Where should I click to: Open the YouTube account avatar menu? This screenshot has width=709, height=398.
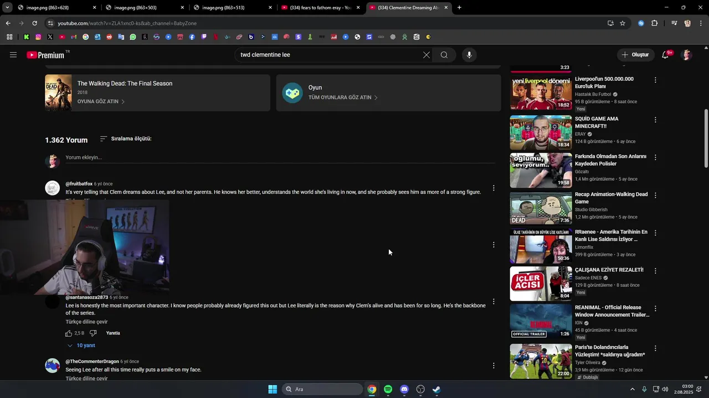687,55
